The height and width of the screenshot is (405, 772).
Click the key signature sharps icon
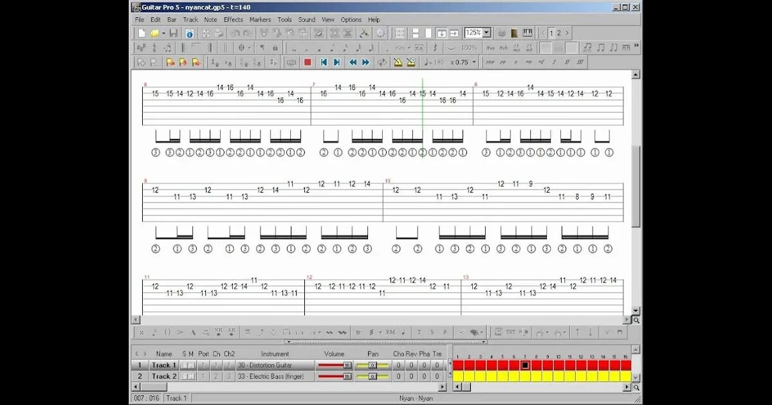pyautogui.click(x=142, y=48)
